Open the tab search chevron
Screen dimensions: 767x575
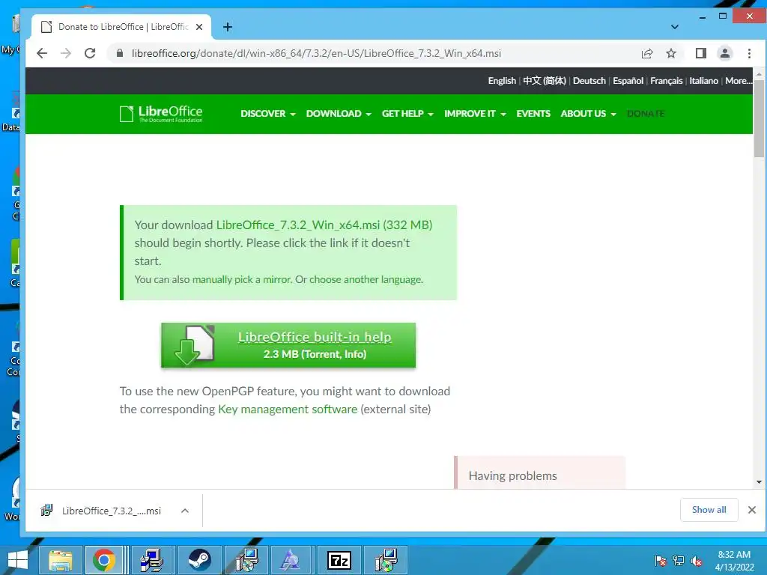click(x=675, y=27)
